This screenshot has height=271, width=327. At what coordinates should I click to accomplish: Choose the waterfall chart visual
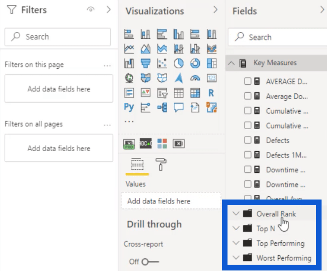coord(129,63)
